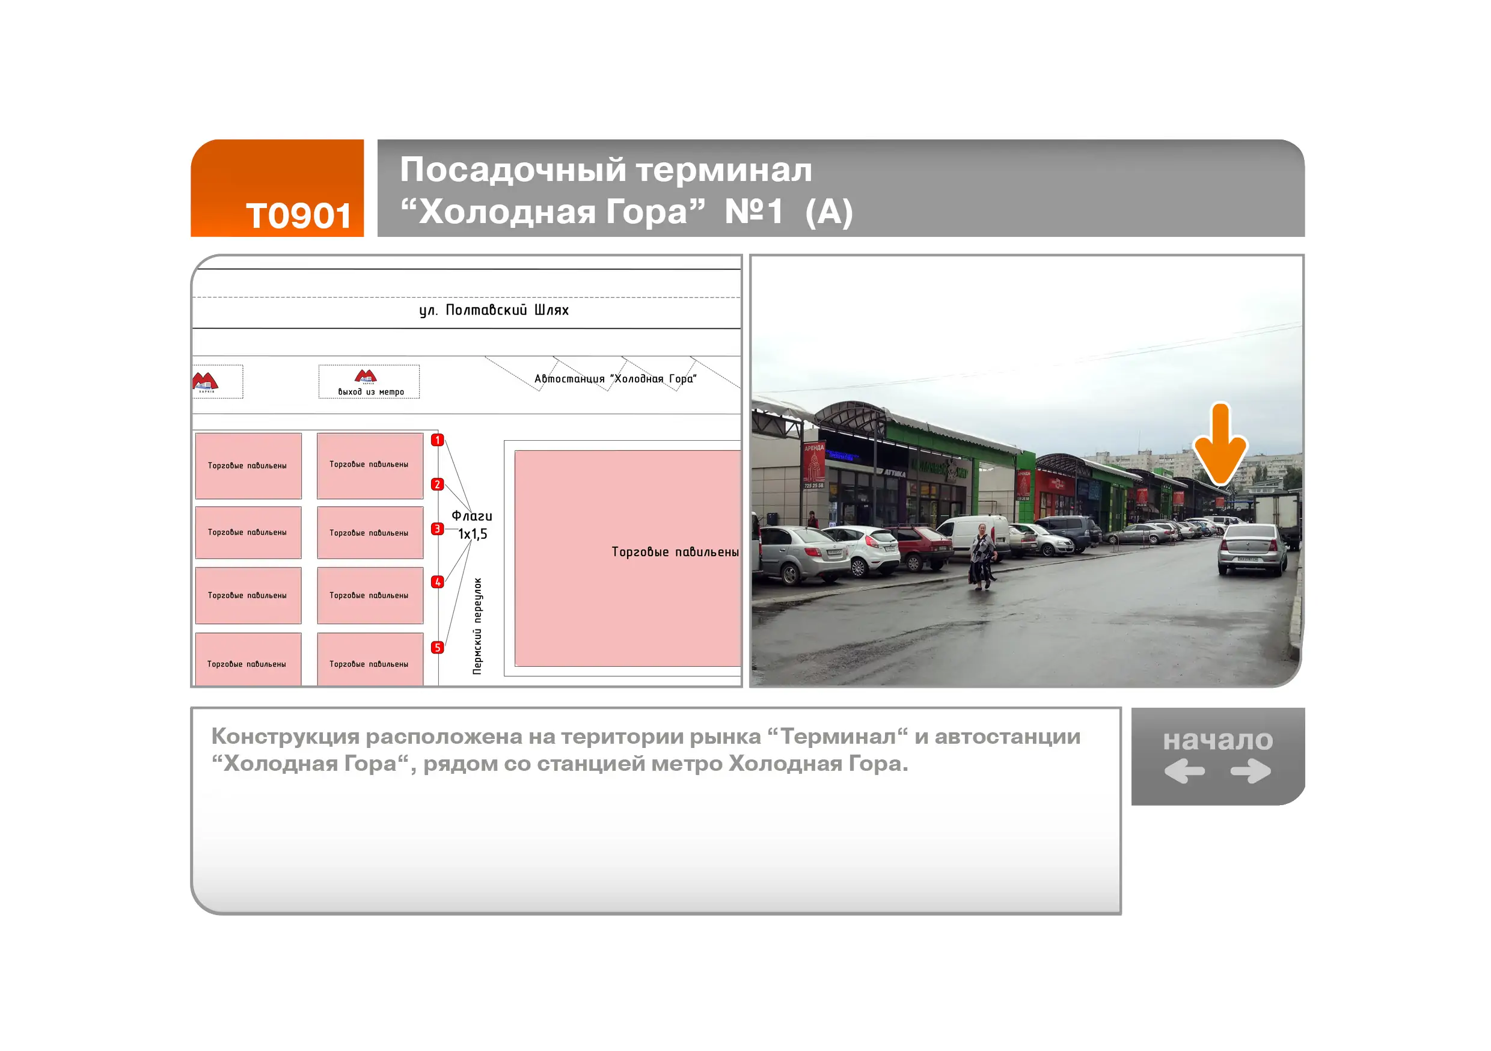Click the right arrow navigation icon
This screenshot has width=1491, height=1051.
click(x=1250, y=771)
